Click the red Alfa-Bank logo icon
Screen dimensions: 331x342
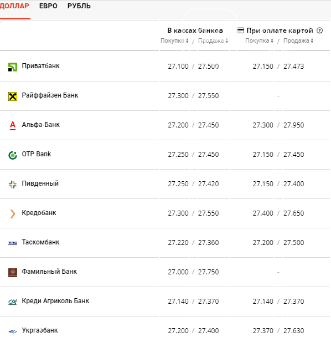pos(13,126)
